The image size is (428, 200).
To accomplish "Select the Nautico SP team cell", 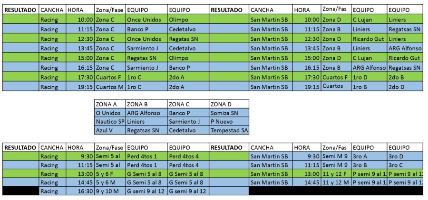I will pos(109,122).
